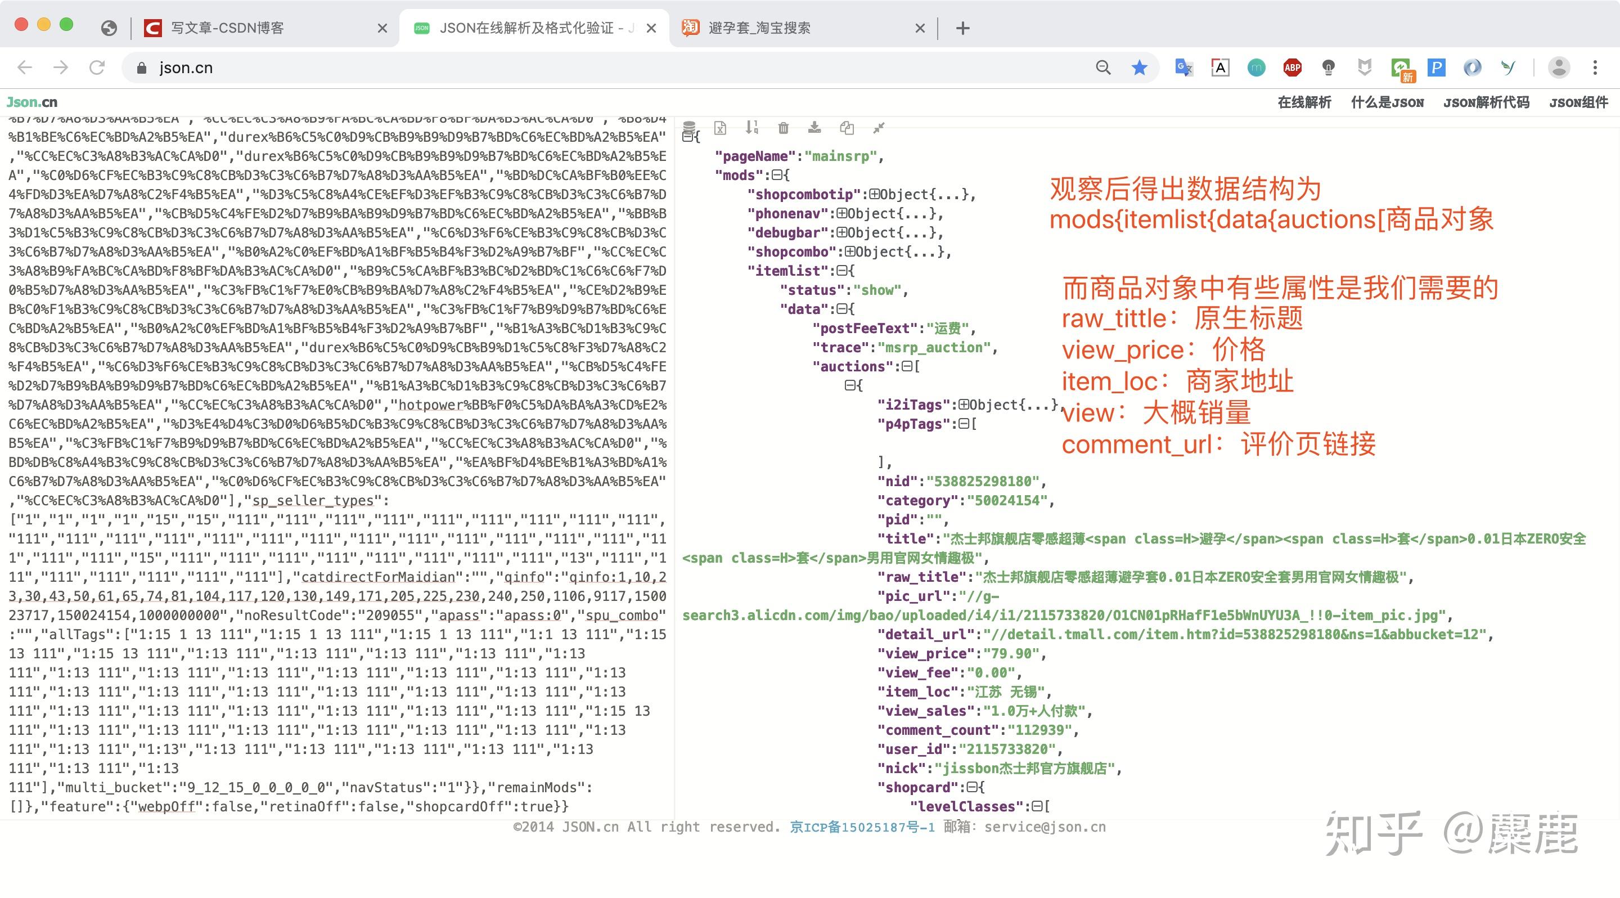Select the JSON在线解析及格式化验证 tab
Screen dimensions: 1620x898
[x=534, y=28]
